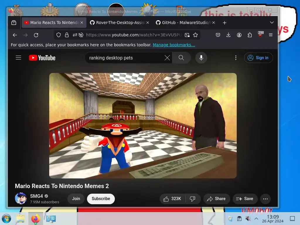300x225 pixels.
Task: Open Firefox View recent browsing icon
Action: pyautogui.click(x=14, y=23)
